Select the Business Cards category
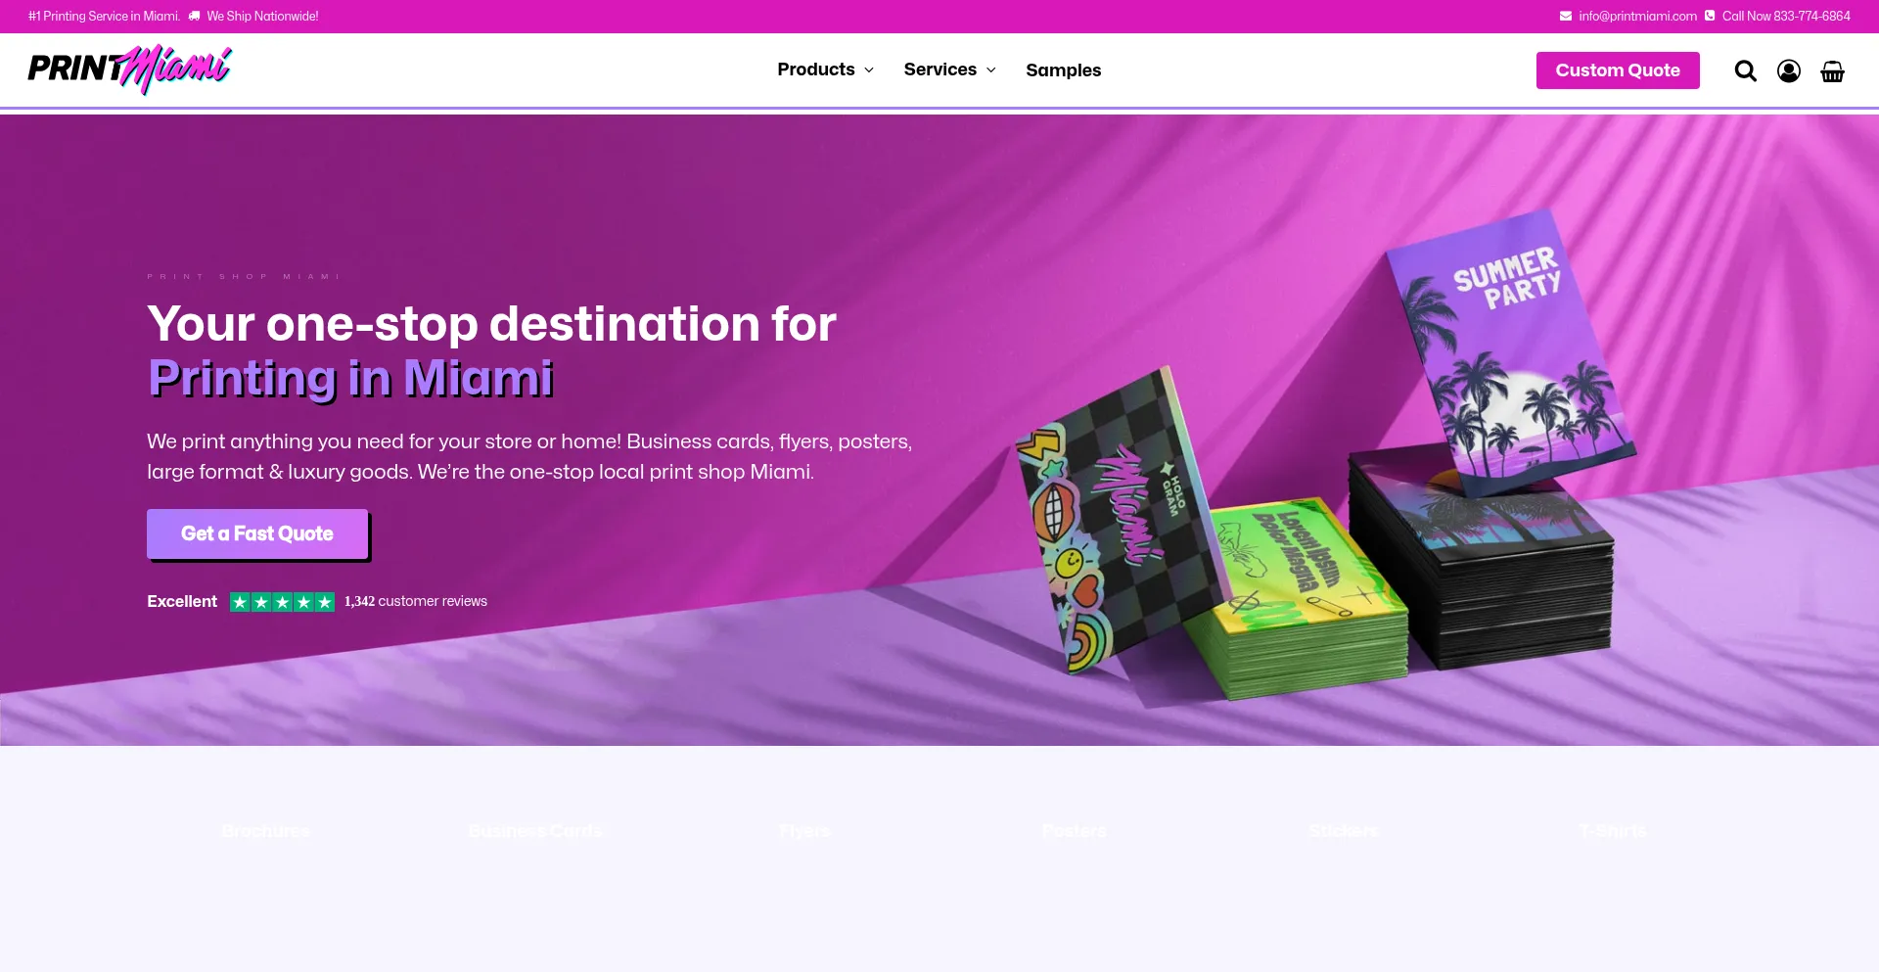 pos(535,831)
